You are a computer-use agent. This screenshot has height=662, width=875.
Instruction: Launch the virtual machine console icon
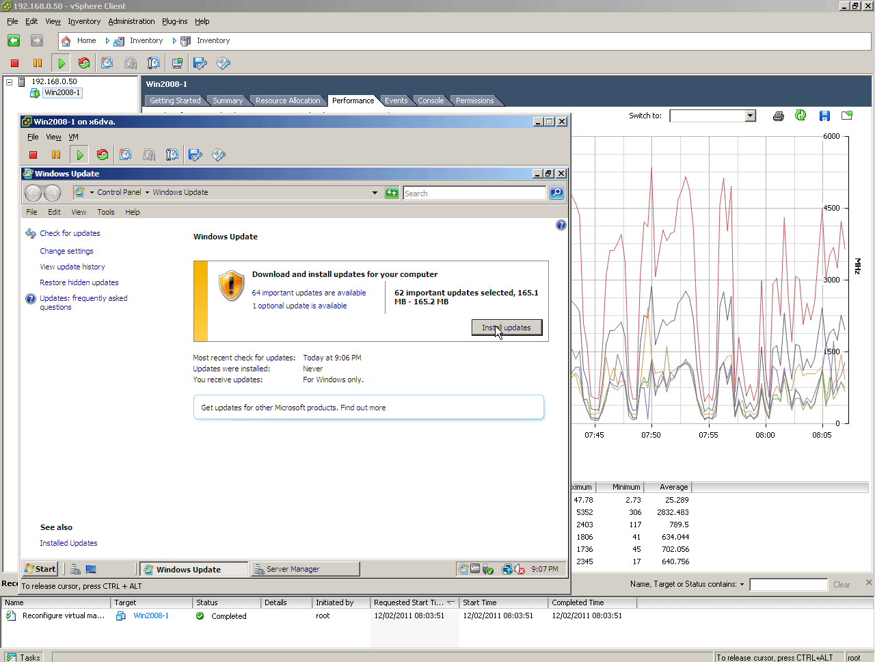tap(177, 63)
